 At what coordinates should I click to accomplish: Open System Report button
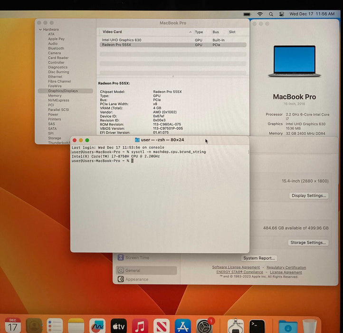tap(259, 258)
